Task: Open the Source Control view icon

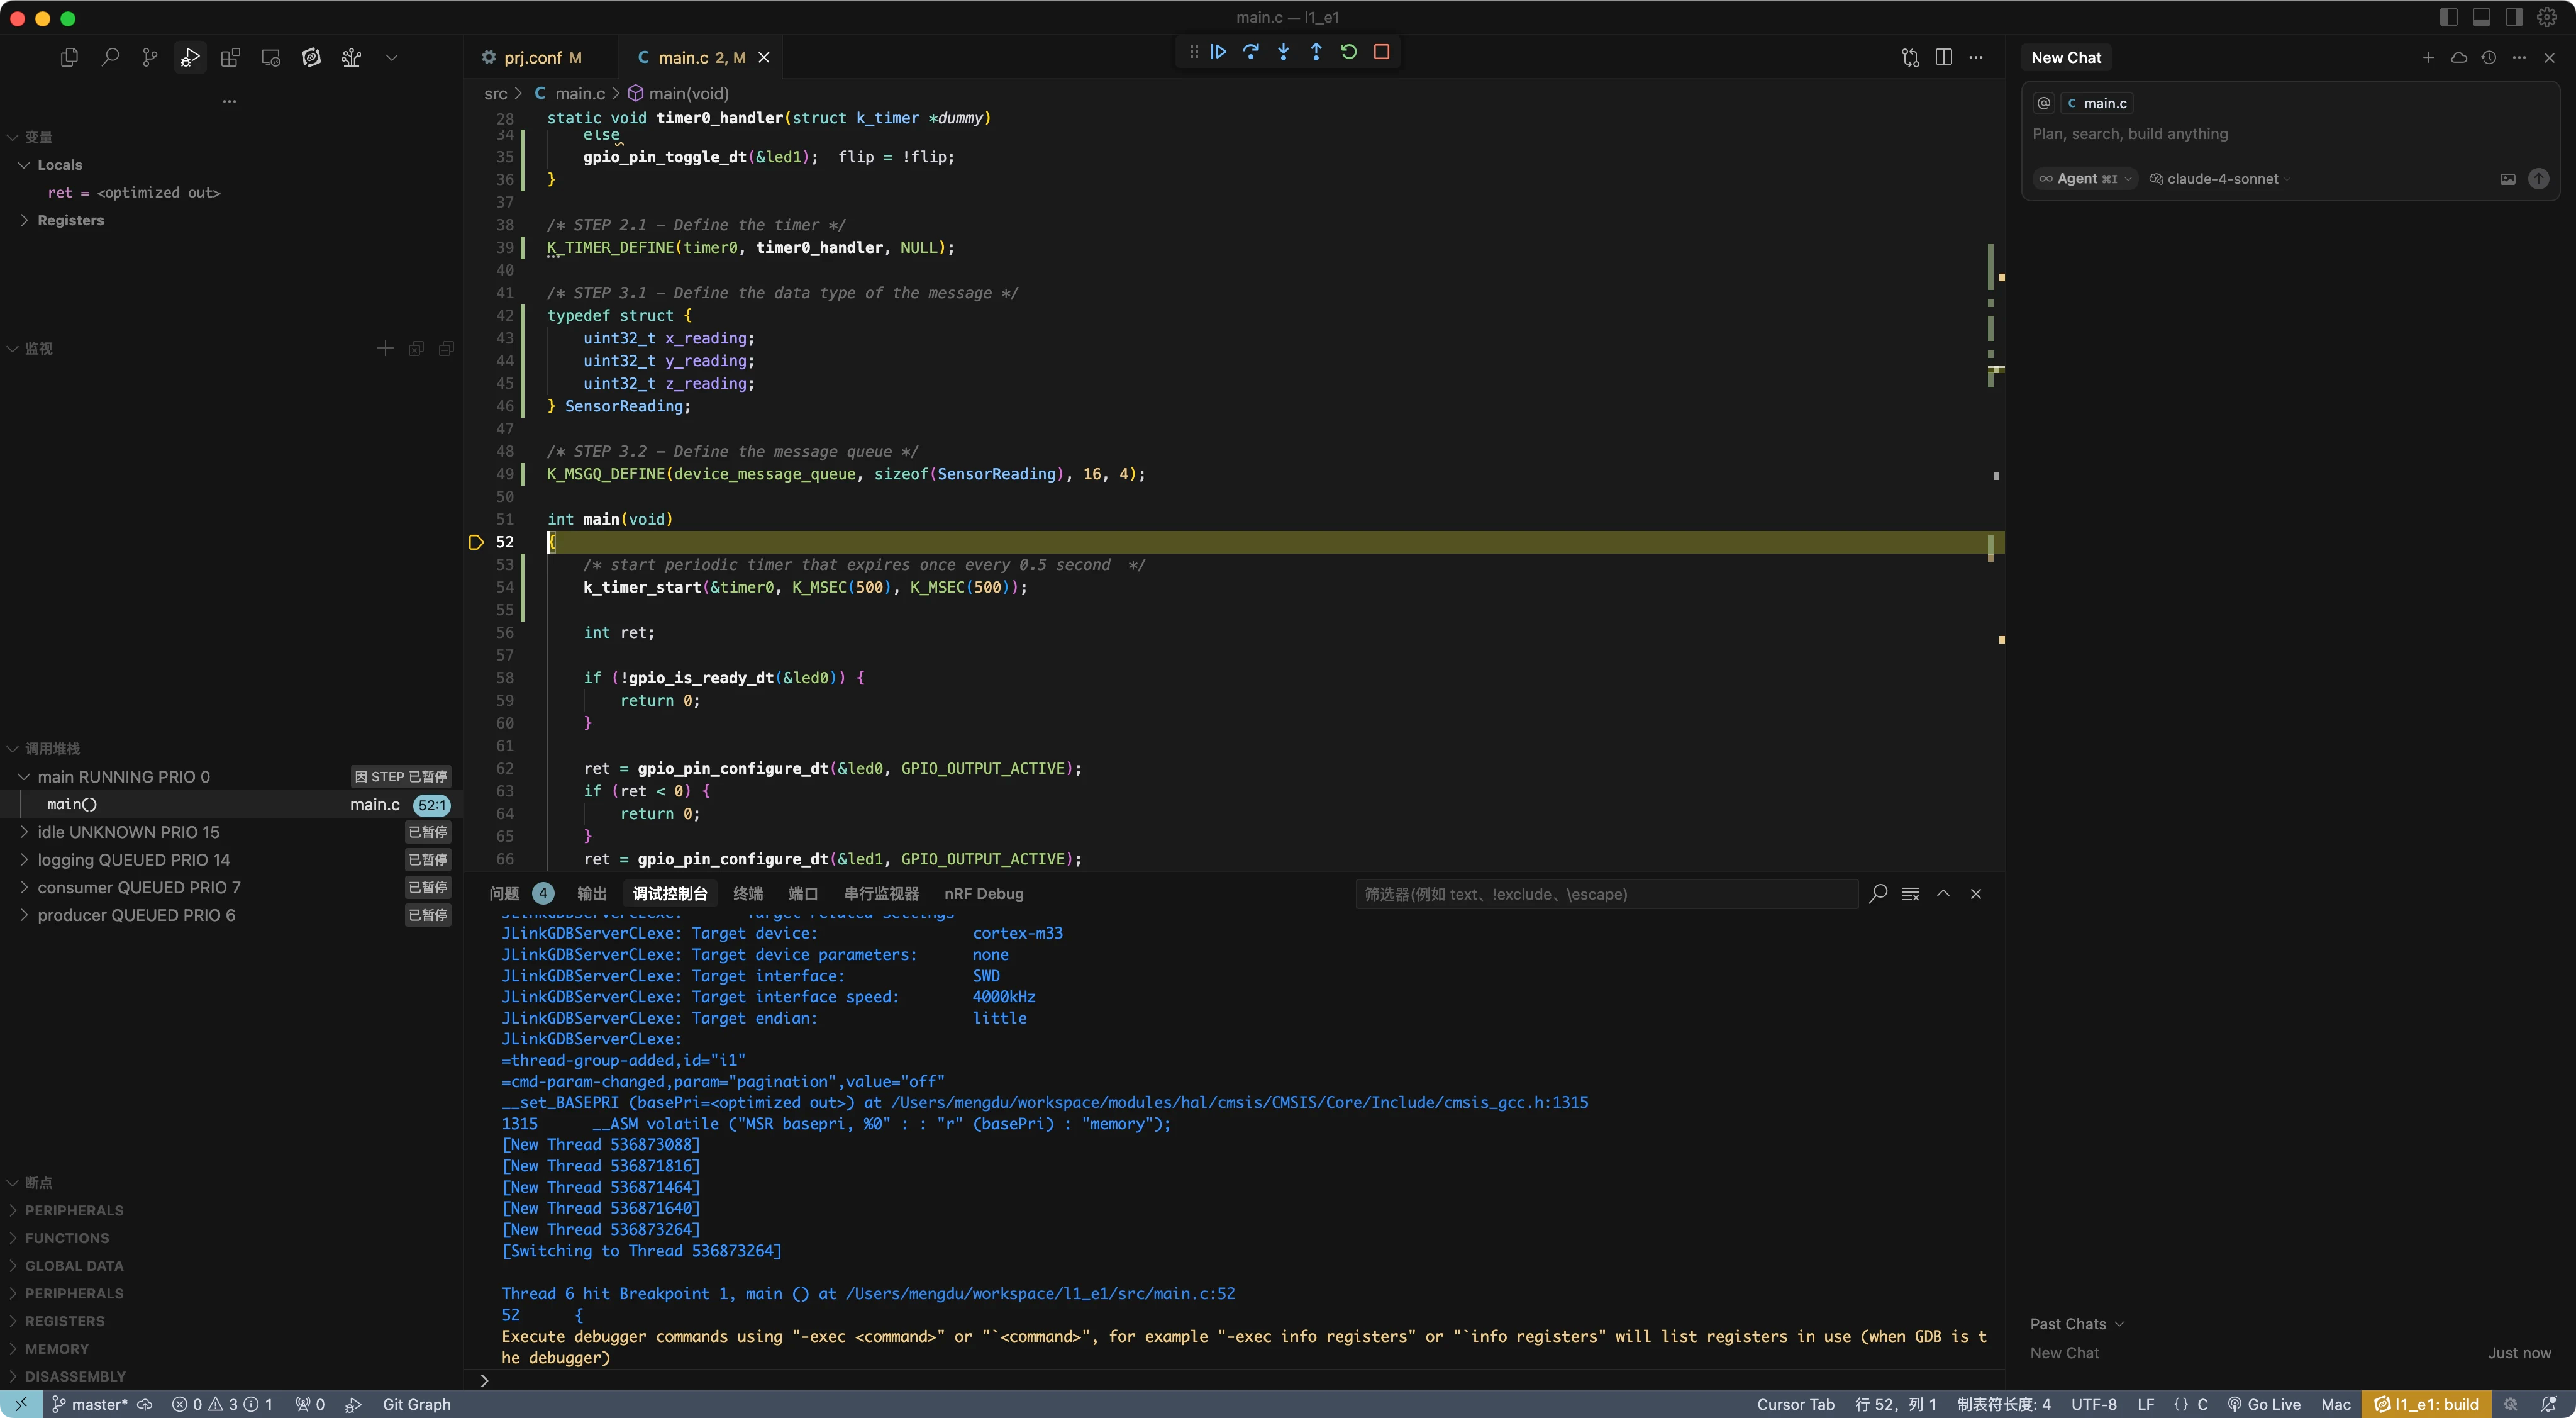Action: tap(150, 58)
